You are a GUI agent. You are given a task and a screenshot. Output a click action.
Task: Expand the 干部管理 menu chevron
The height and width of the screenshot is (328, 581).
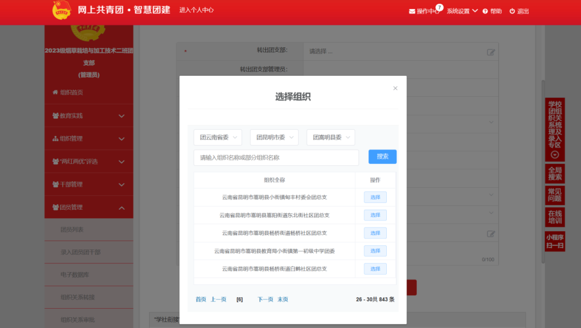point(122,185)
